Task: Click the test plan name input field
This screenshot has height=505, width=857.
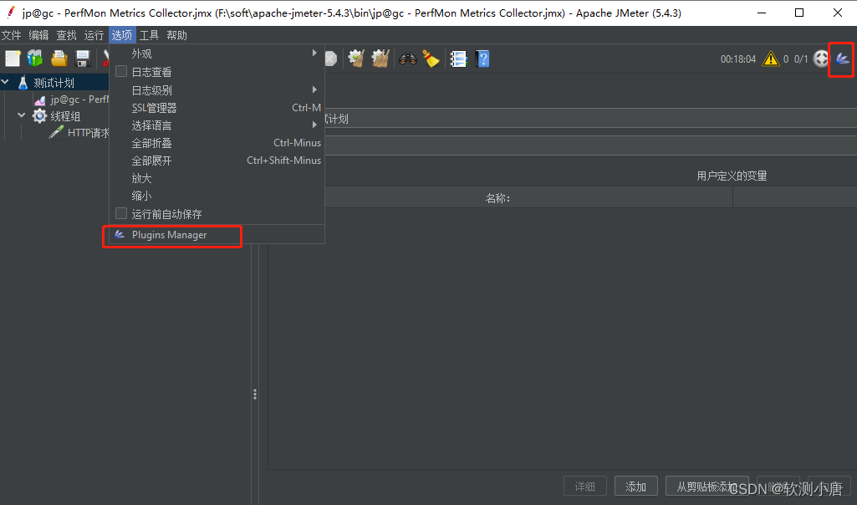Action: 591,119
